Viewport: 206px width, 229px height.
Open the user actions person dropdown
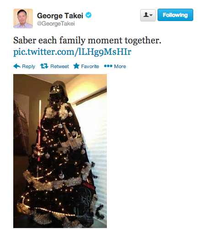148,15
